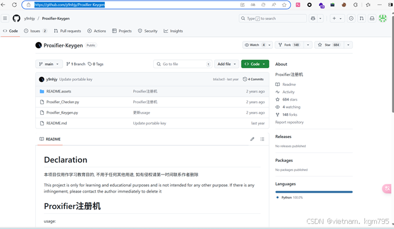Show the README outline list icon
Image resolution: width=394 pixels, height=229 pixels.
click(262, 139)
